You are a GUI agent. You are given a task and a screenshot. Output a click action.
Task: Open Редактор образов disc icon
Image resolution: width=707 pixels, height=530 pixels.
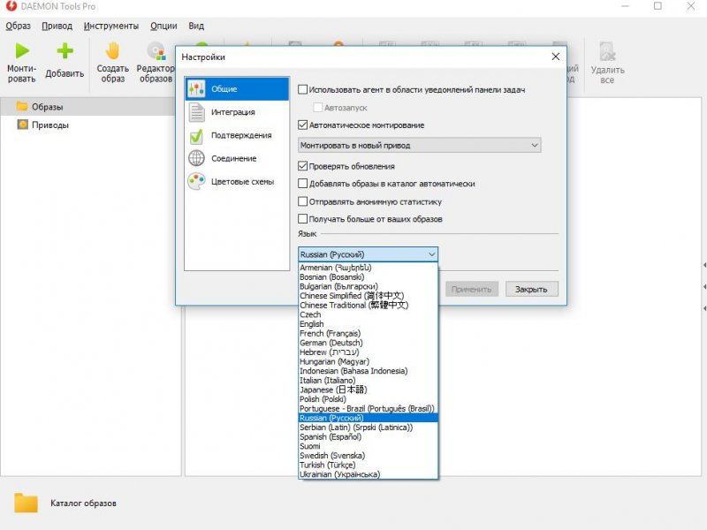(x=156, y=51)
